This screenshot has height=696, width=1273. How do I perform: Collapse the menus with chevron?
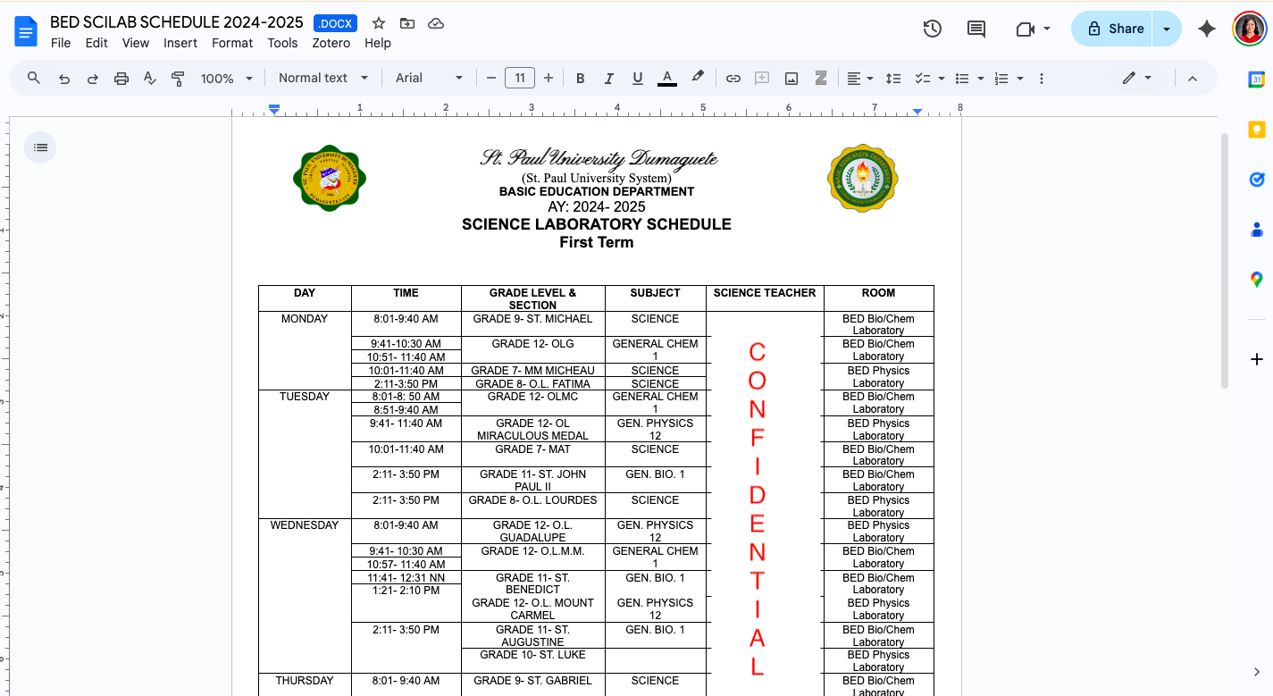coord(1192,79)
